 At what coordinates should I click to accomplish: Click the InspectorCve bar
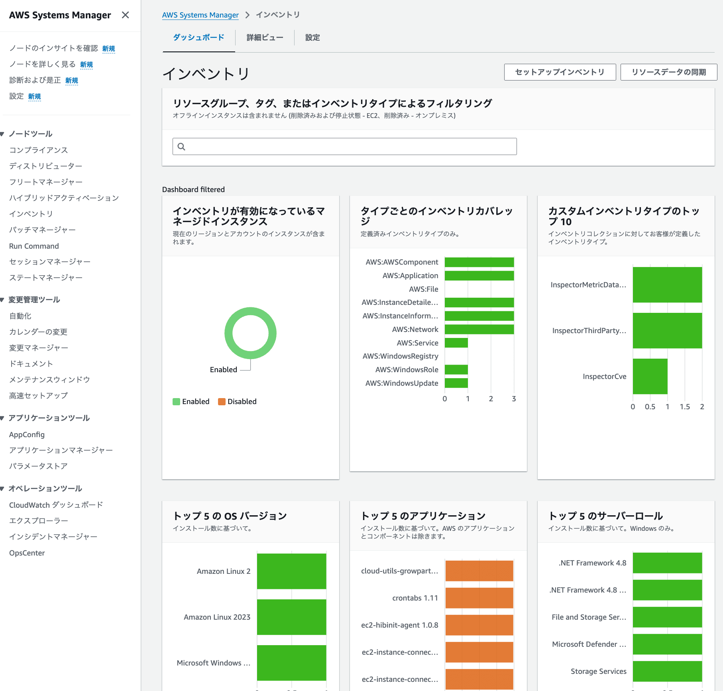click(650, 376)
